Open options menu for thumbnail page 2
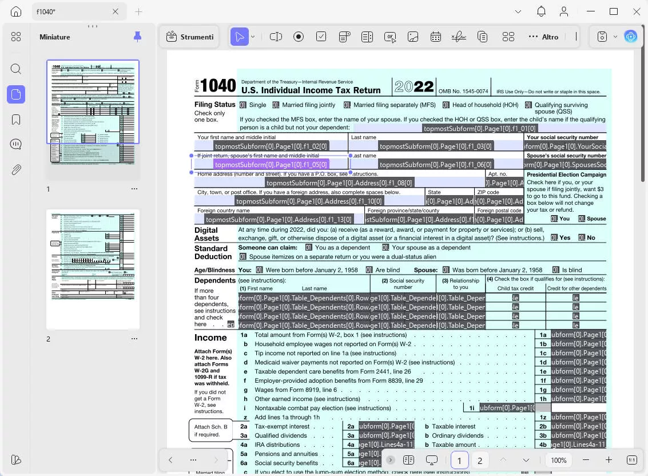This screenshot has height=476, width=648. (134, 338)
